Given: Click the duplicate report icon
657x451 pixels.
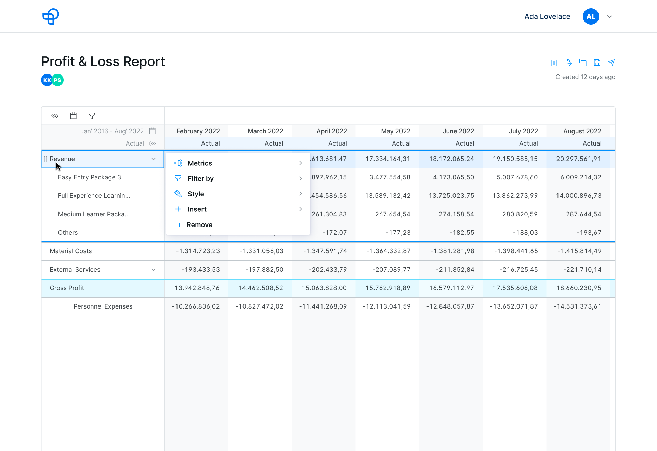Looking at the screenshot, I should tap(582, 63).
